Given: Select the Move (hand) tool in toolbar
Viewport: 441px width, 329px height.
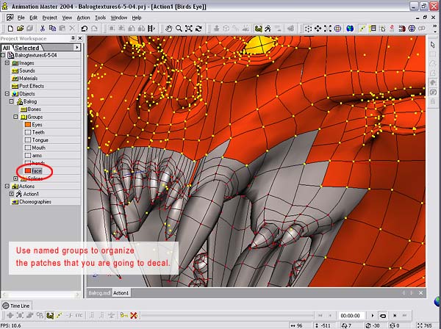Looking at the screenshot, I should point(169,29).
